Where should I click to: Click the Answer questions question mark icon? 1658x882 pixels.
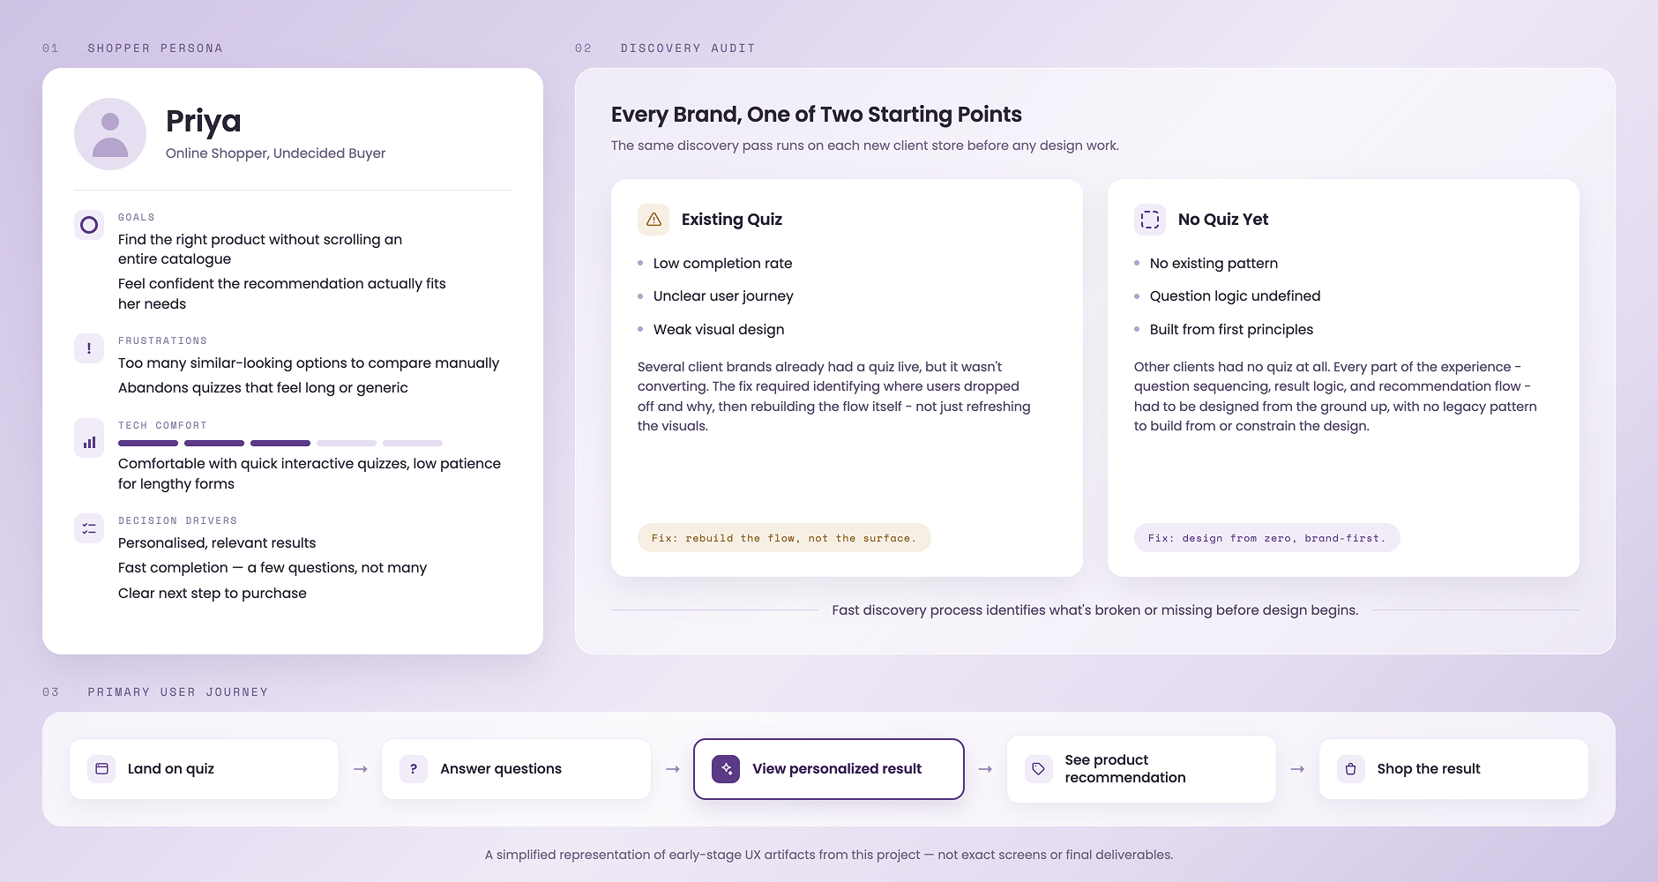coord(414,769)
